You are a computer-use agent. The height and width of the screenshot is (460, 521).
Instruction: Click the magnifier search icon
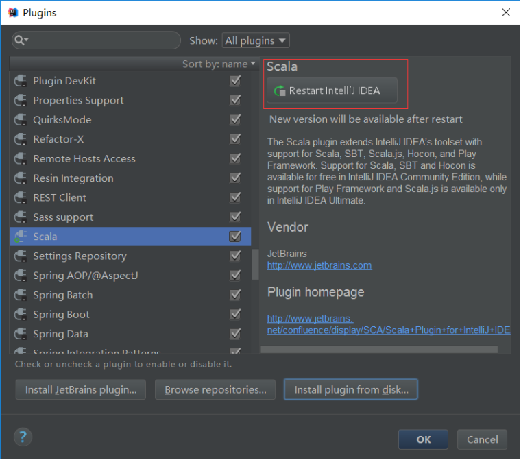[x=20, y=40]
